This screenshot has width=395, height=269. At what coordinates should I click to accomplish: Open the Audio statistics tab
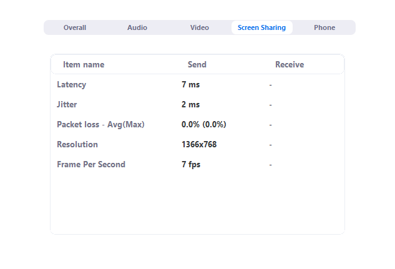point(137,27)
